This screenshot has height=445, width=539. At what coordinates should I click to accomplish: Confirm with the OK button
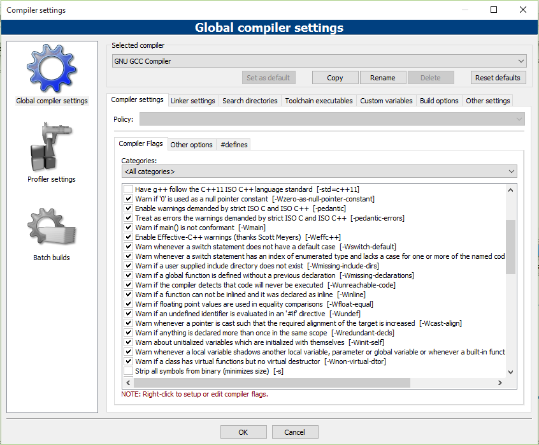point(243,432)
